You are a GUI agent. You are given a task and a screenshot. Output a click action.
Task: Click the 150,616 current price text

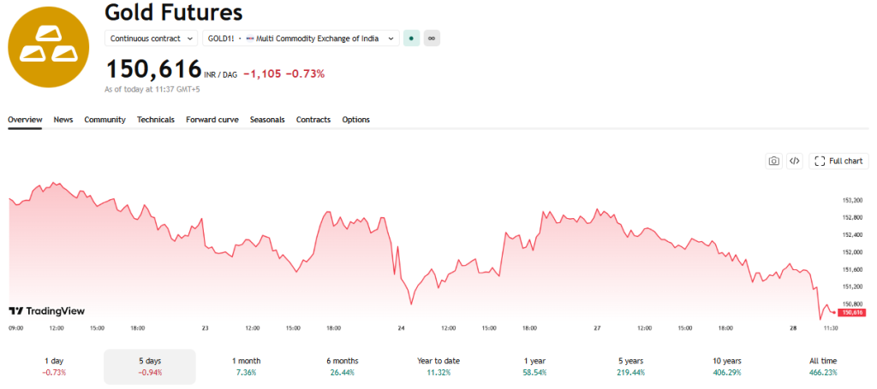click(x=153, y=69)
